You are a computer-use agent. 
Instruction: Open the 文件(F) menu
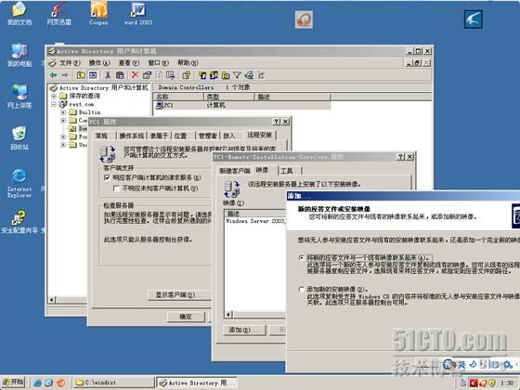[70, 63]
